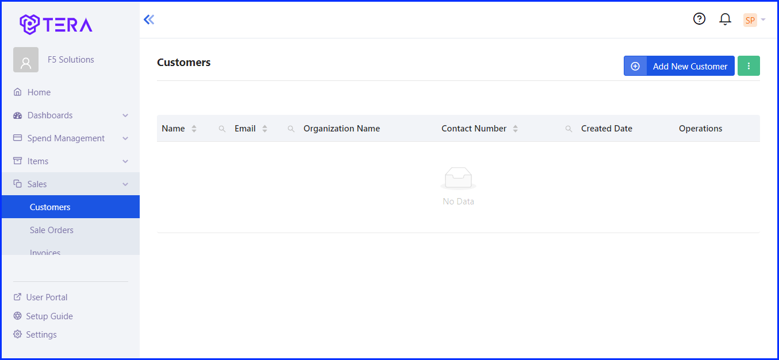Click the TERA logo
This screenshot has width=779, height=360.
(x=56, y=25)
